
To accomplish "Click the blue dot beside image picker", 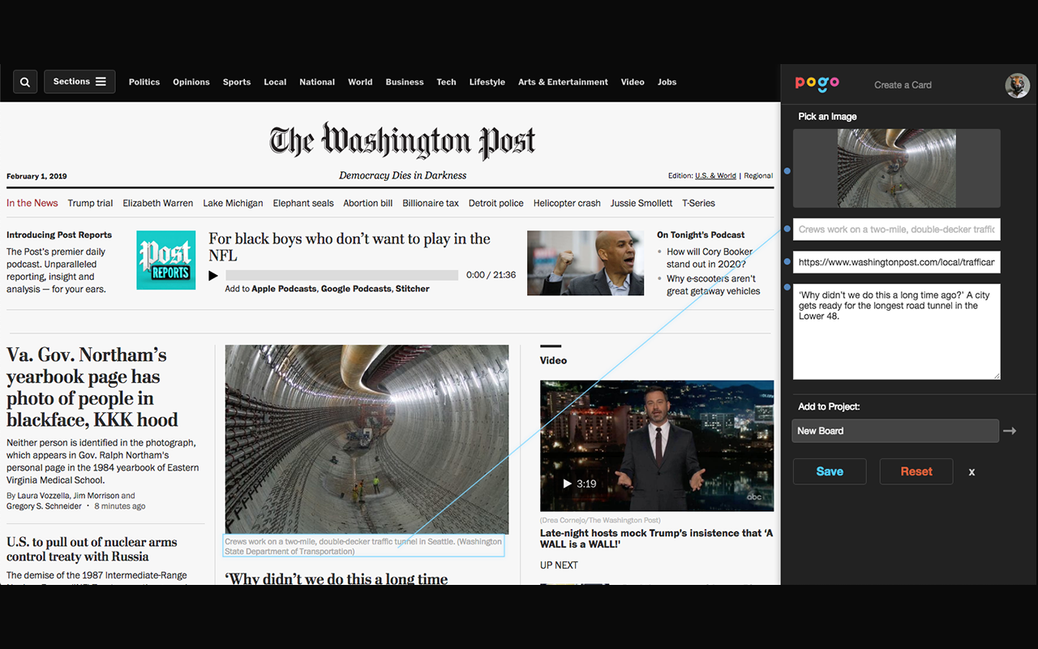I will click(787, 171).
